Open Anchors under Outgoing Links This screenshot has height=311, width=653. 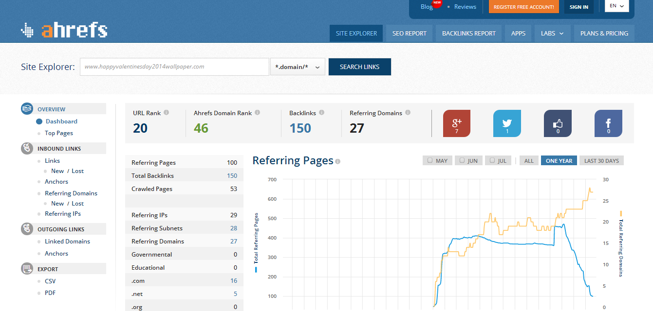[x=56, y=254]
